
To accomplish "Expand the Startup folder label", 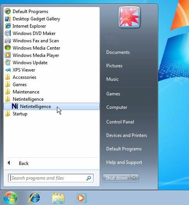I will point(20,114).
